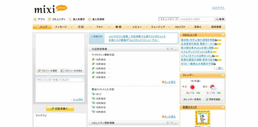Click the 友人を探す magnifier icon
The image size is (258, 127).
70,19
